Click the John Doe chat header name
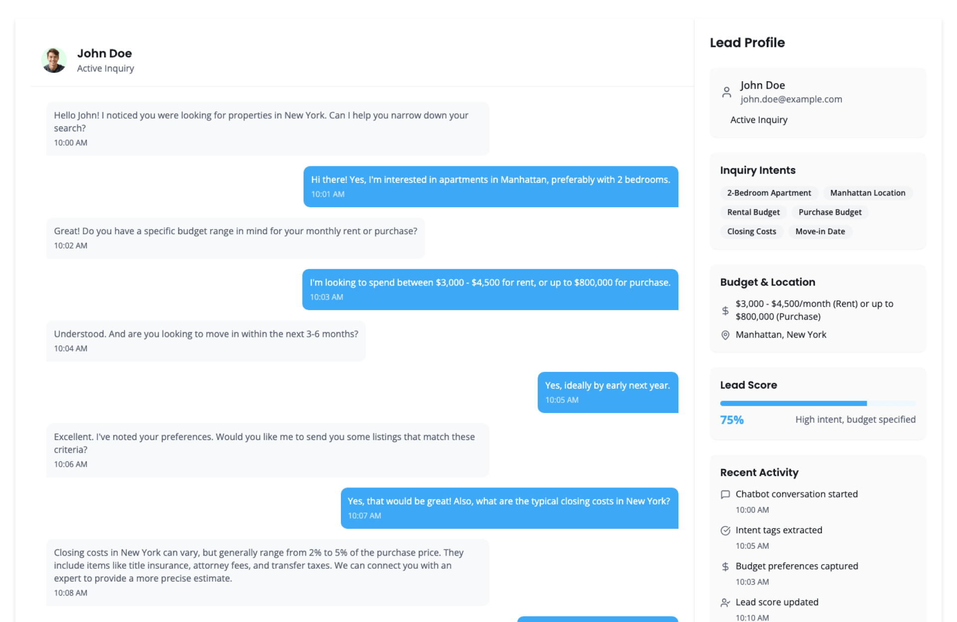The height and width of the screenshot is (622, 957). tap(104, 53)
